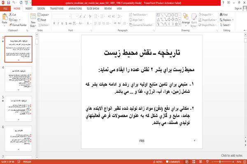The image size is (247, 164).
Task: Switch to the TRANSITIONS tab
Action: point(57,9)
